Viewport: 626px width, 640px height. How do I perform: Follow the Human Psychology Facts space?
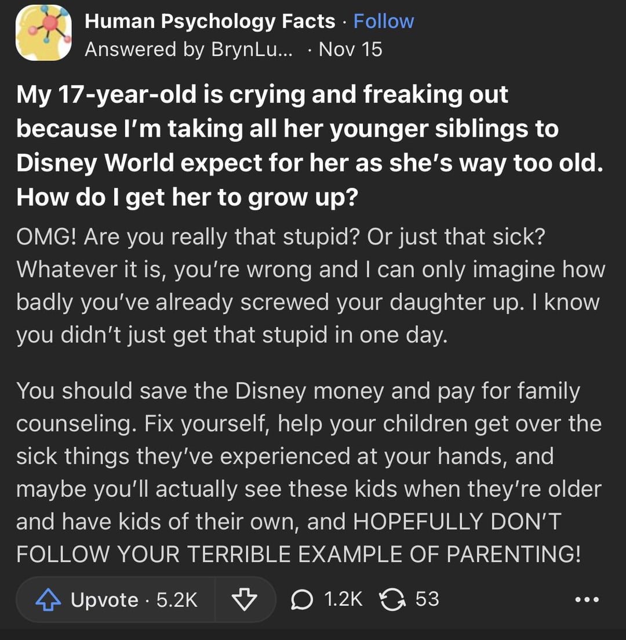tap(384, 21)
